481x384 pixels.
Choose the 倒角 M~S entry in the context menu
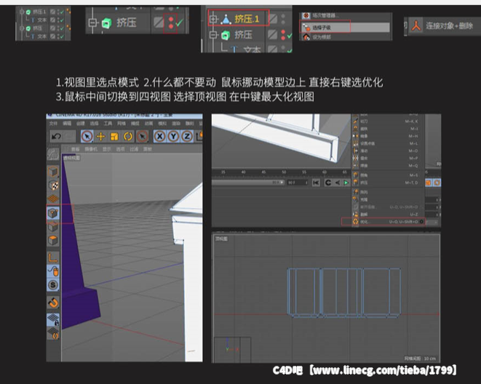(388, 175)
